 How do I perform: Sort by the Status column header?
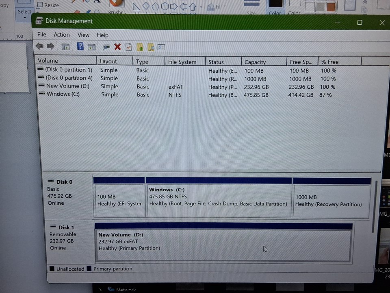[x=223, y=62]
